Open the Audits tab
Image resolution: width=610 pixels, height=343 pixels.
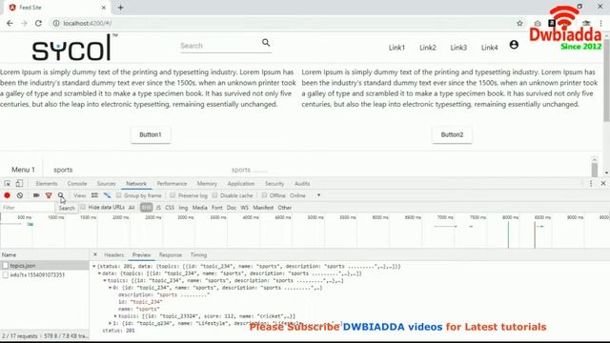coord(302,184)
